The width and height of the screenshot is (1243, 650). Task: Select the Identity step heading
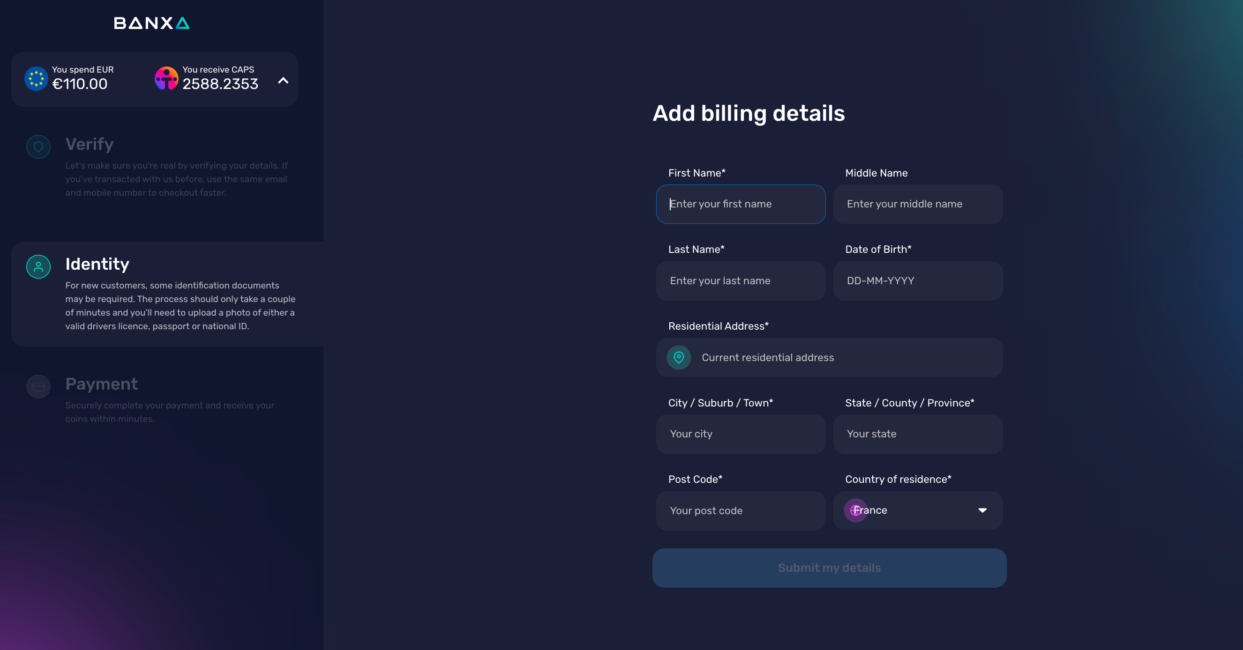tap(97, 264)
